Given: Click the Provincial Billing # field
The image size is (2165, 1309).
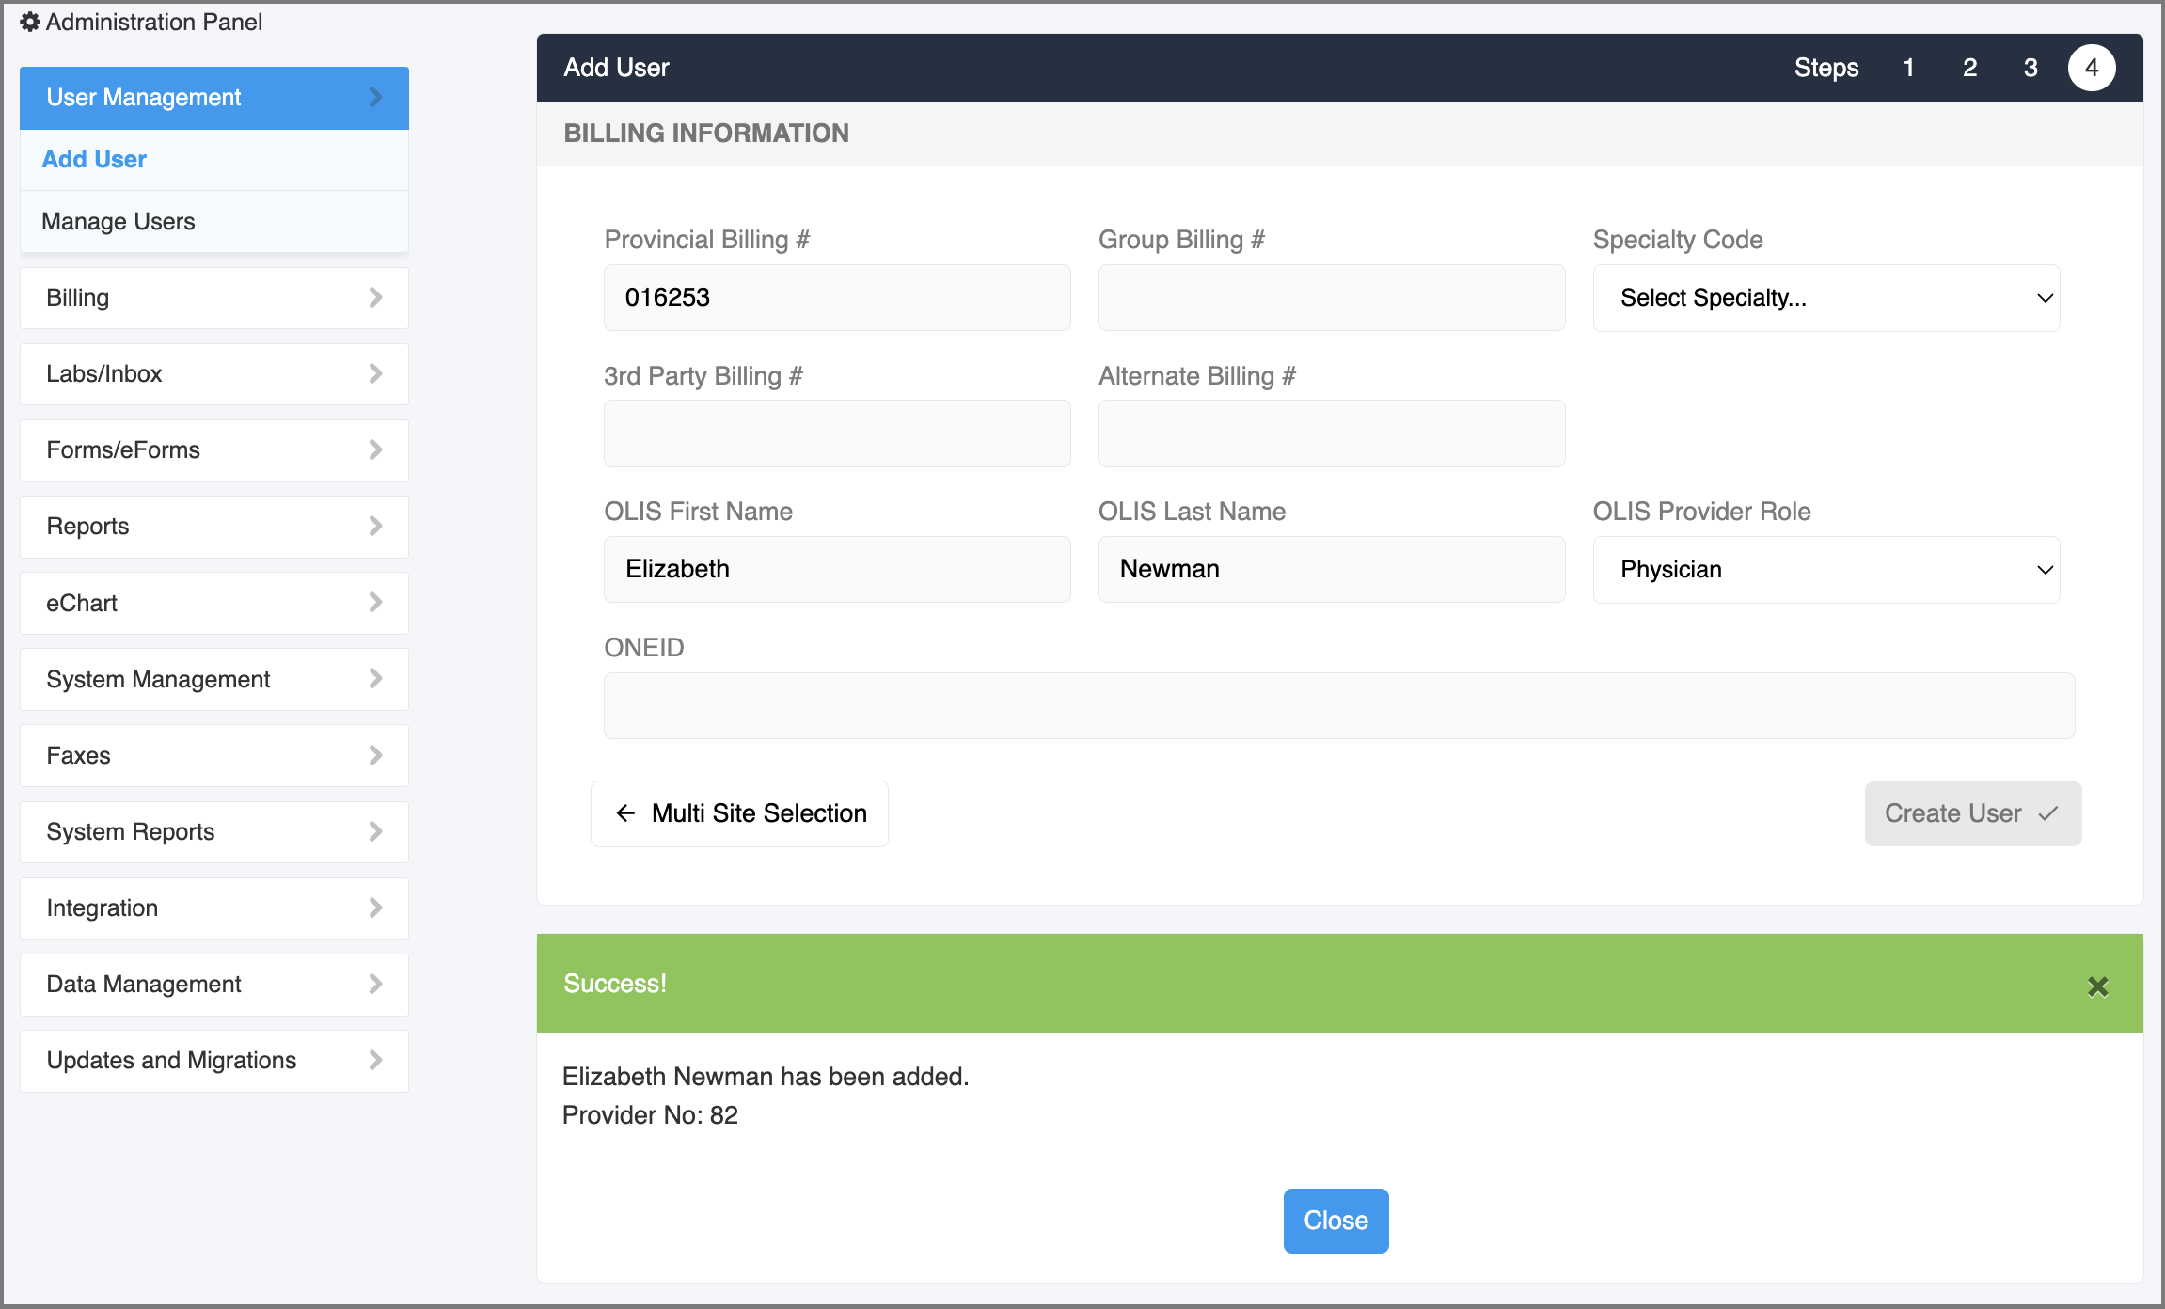Looking at the screenshot, I should (x=837, y=297).
